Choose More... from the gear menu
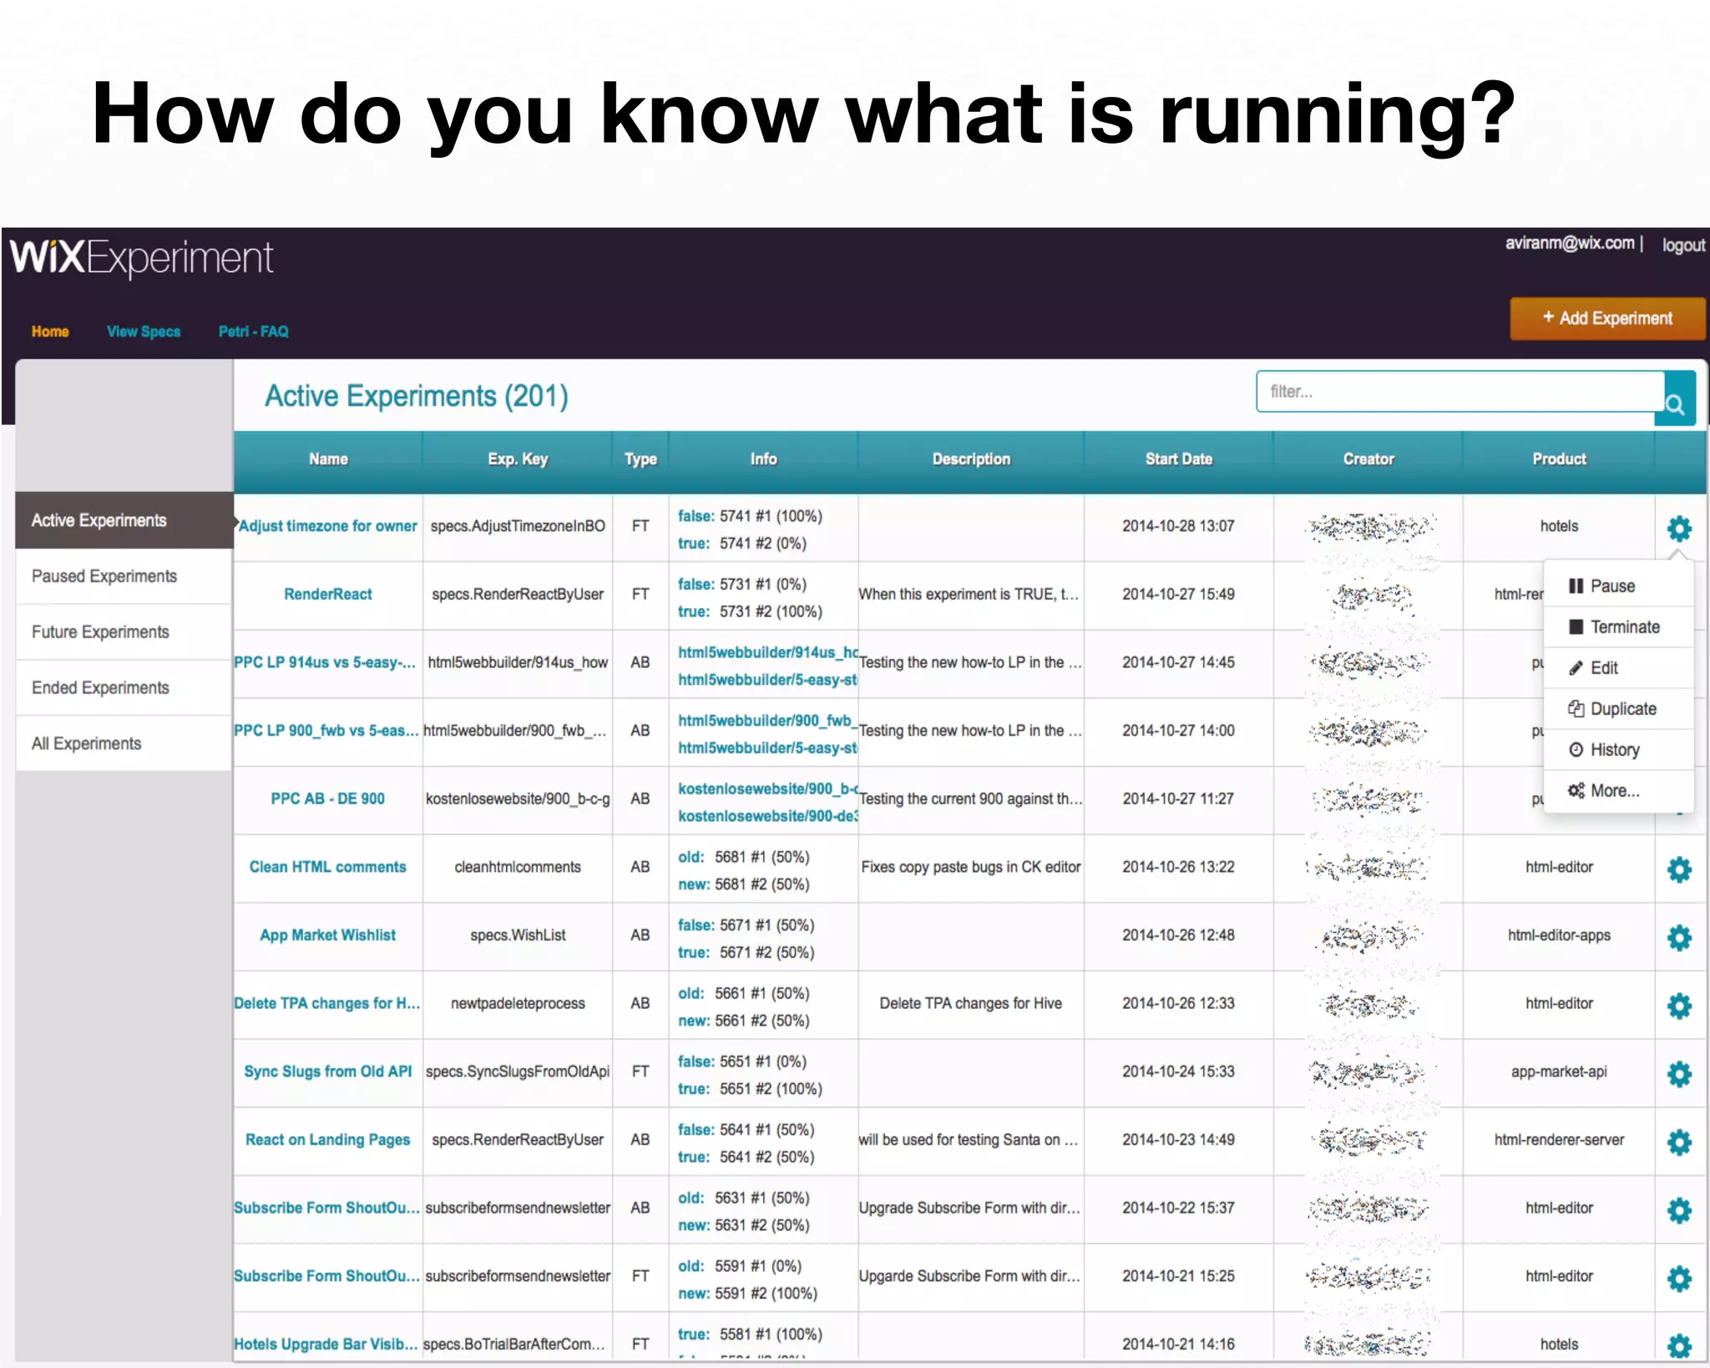The width and height of the screenshot is (1710, 1368). pos(1618,790)
